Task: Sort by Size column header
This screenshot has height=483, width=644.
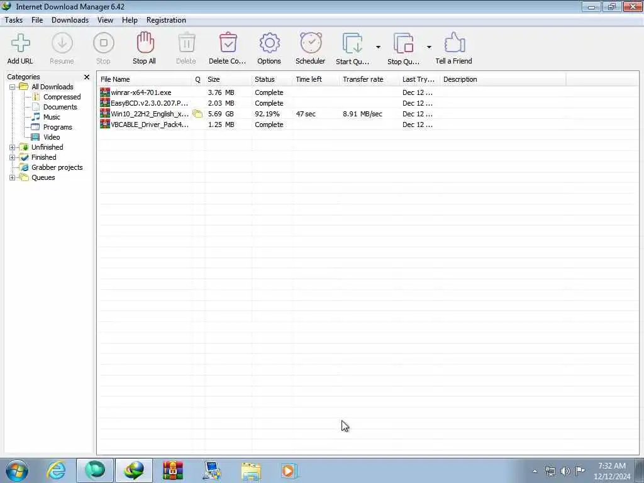Action: click(228, 79)
